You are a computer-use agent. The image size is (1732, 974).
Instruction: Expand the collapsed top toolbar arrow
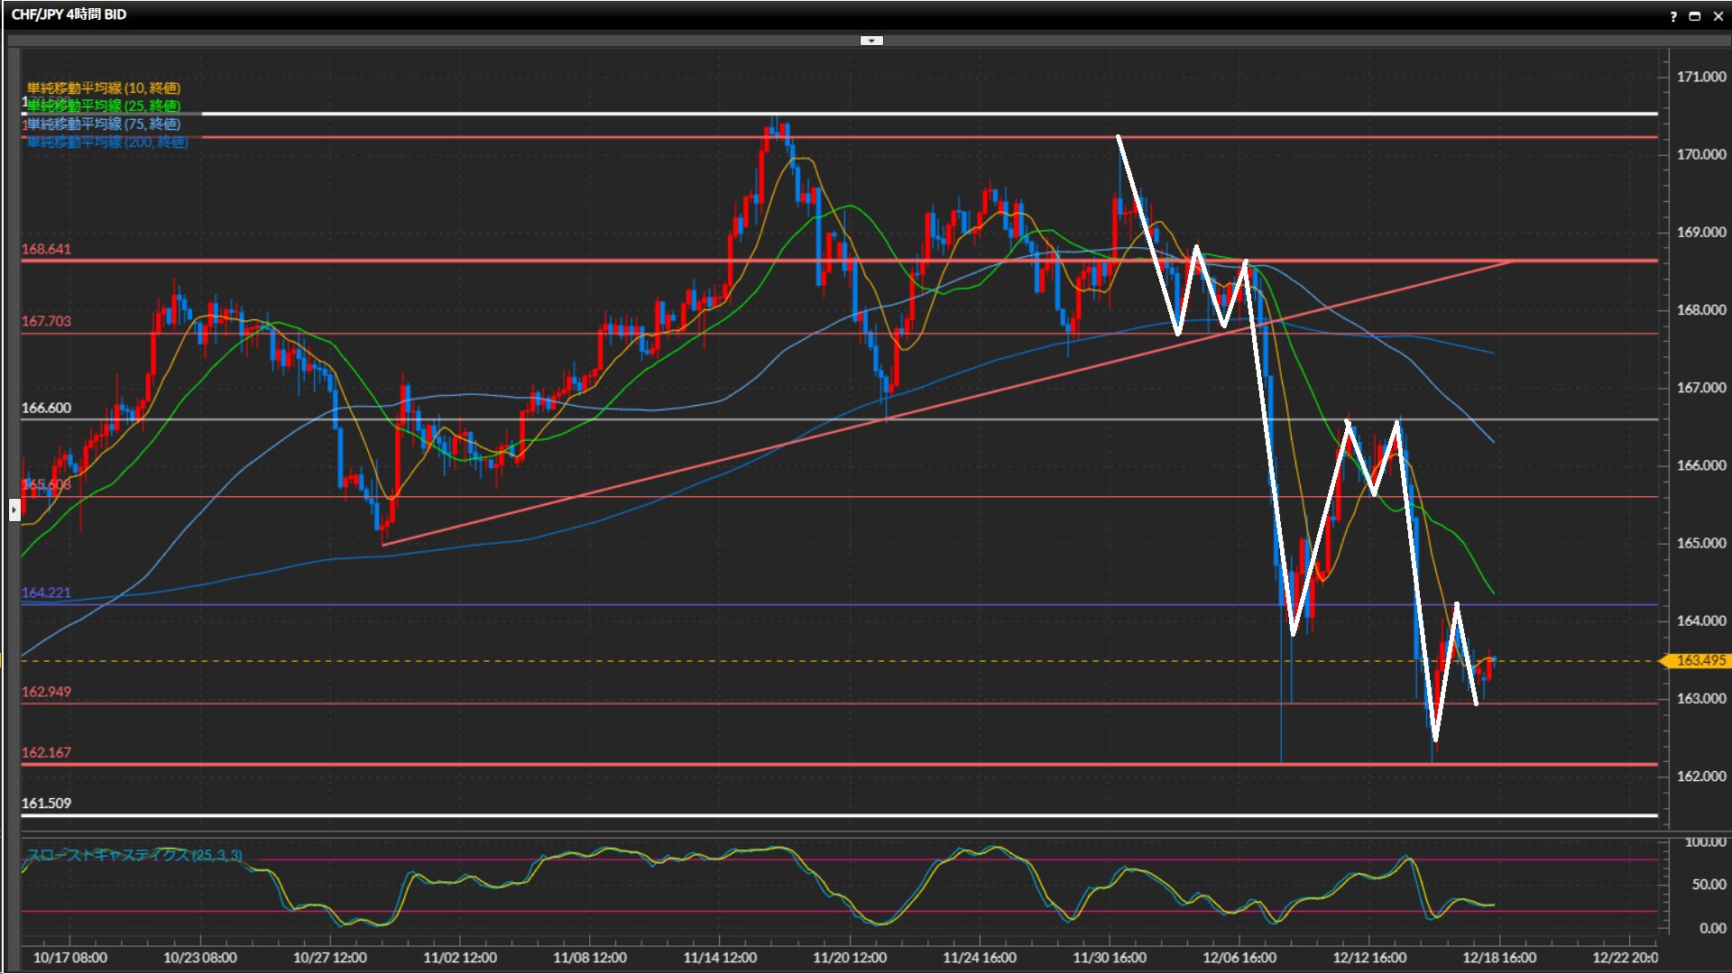coord(871,41)
